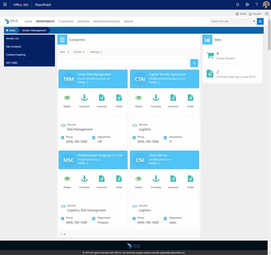This screenshot has width=271, height=255.
Task: Open the HOME menu
Action: point(28,21)
